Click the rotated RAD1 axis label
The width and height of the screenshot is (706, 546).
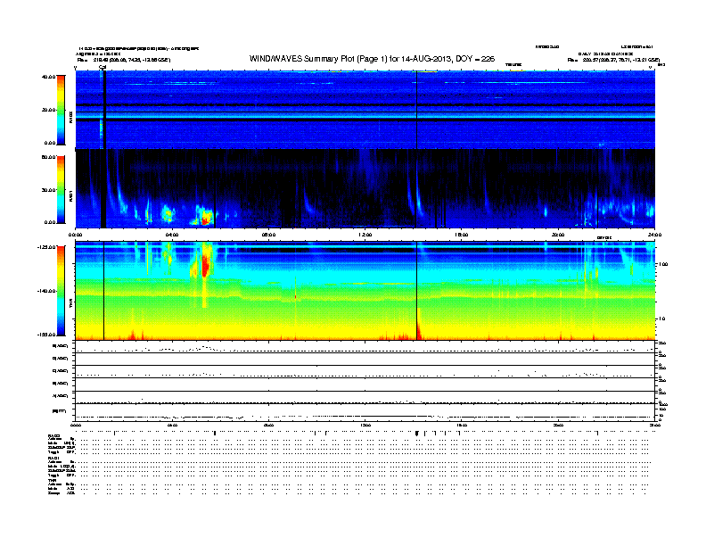click(70, 196)
